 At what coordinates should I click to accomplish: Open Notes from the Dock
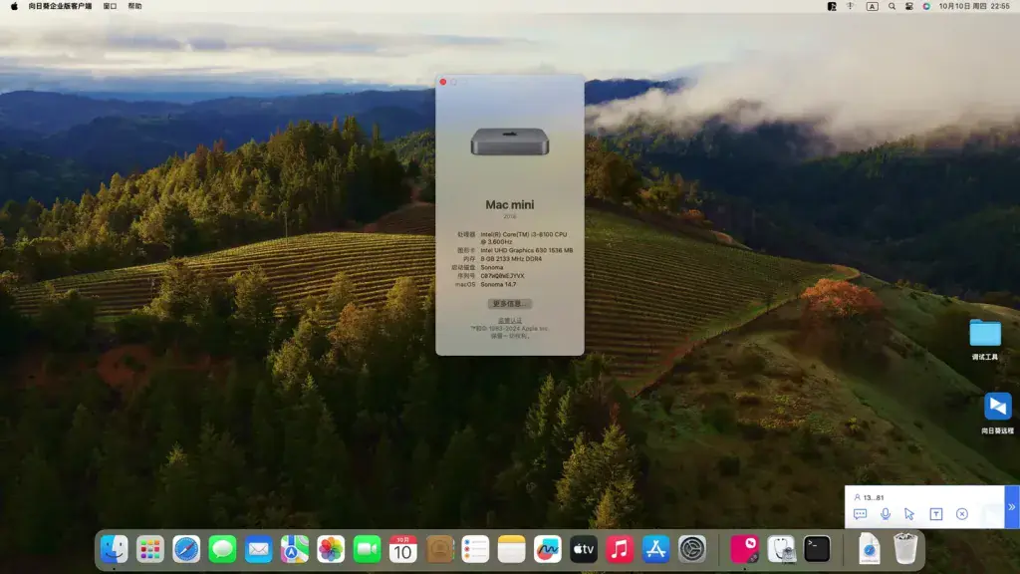coord(511,549)
